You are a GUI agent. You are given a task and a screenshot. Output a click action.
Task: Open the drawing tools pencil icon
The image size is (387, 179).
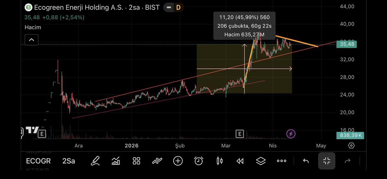pos(95,161)
